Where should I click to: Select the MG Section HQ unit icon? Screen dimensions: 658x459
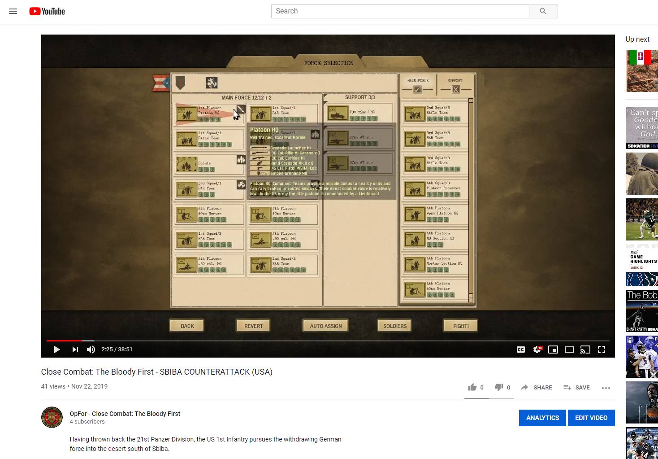(x=414, y=239)
